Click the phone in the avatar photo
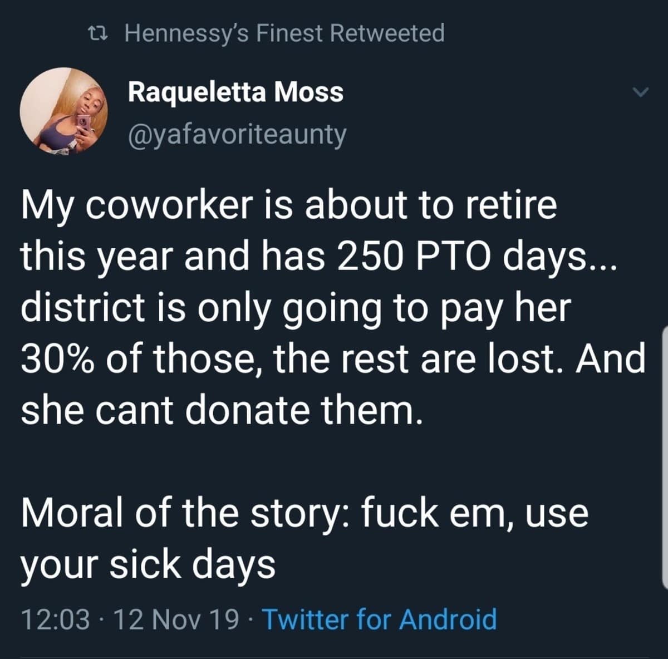Screen dimensions: 668x659 tap(83, 123)
